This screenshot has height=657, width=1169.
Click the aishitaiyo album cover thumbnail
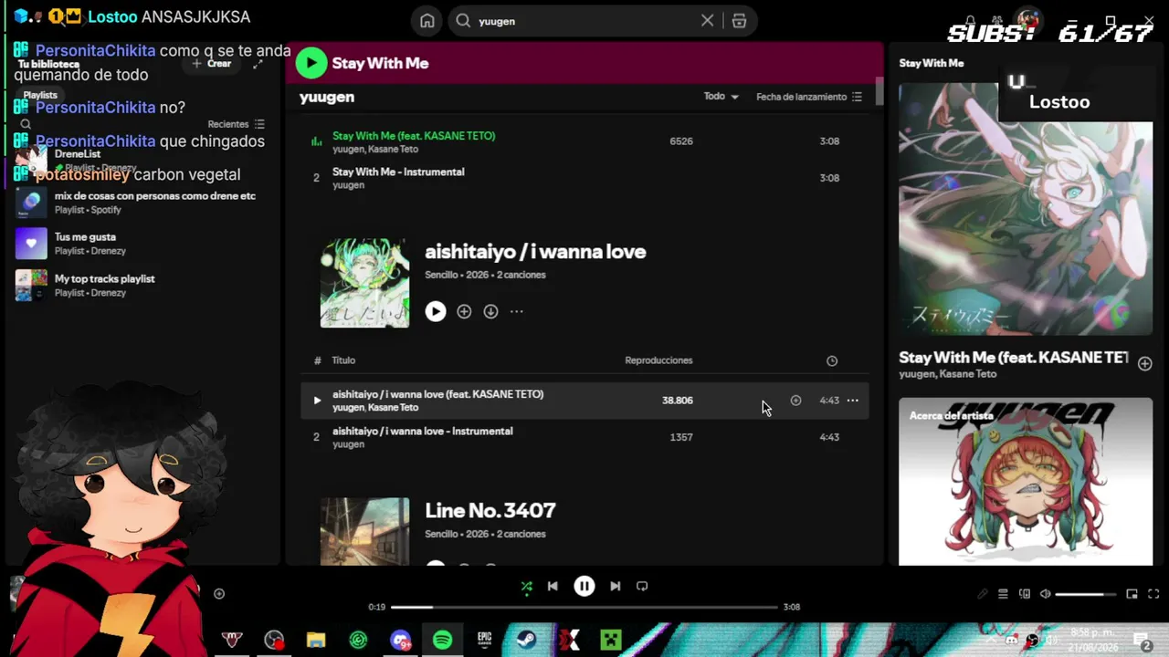[364, 283]
